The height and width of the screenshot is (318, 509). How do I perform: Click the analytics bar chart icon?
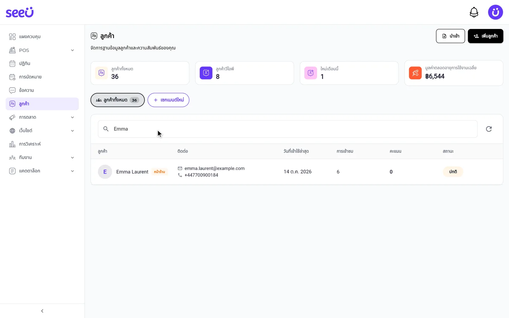[x=12, y=144]
